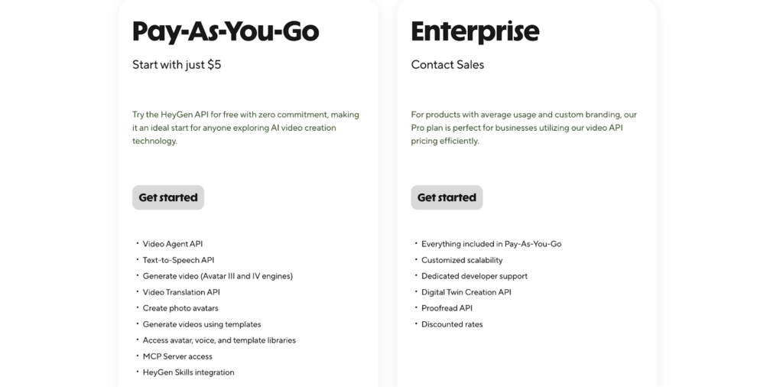Viewport: 783px width, 387px height.
Task: Click the HeyGen Skills integration item
Action: pos(188,372)
